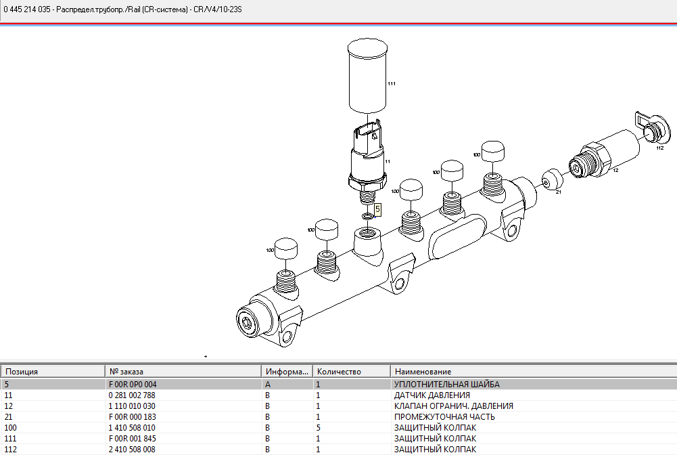The height and width of the screenshot is (455, 677).
Task: Click the highlighted callout 5 in the diagram
Action: [377, 211]
